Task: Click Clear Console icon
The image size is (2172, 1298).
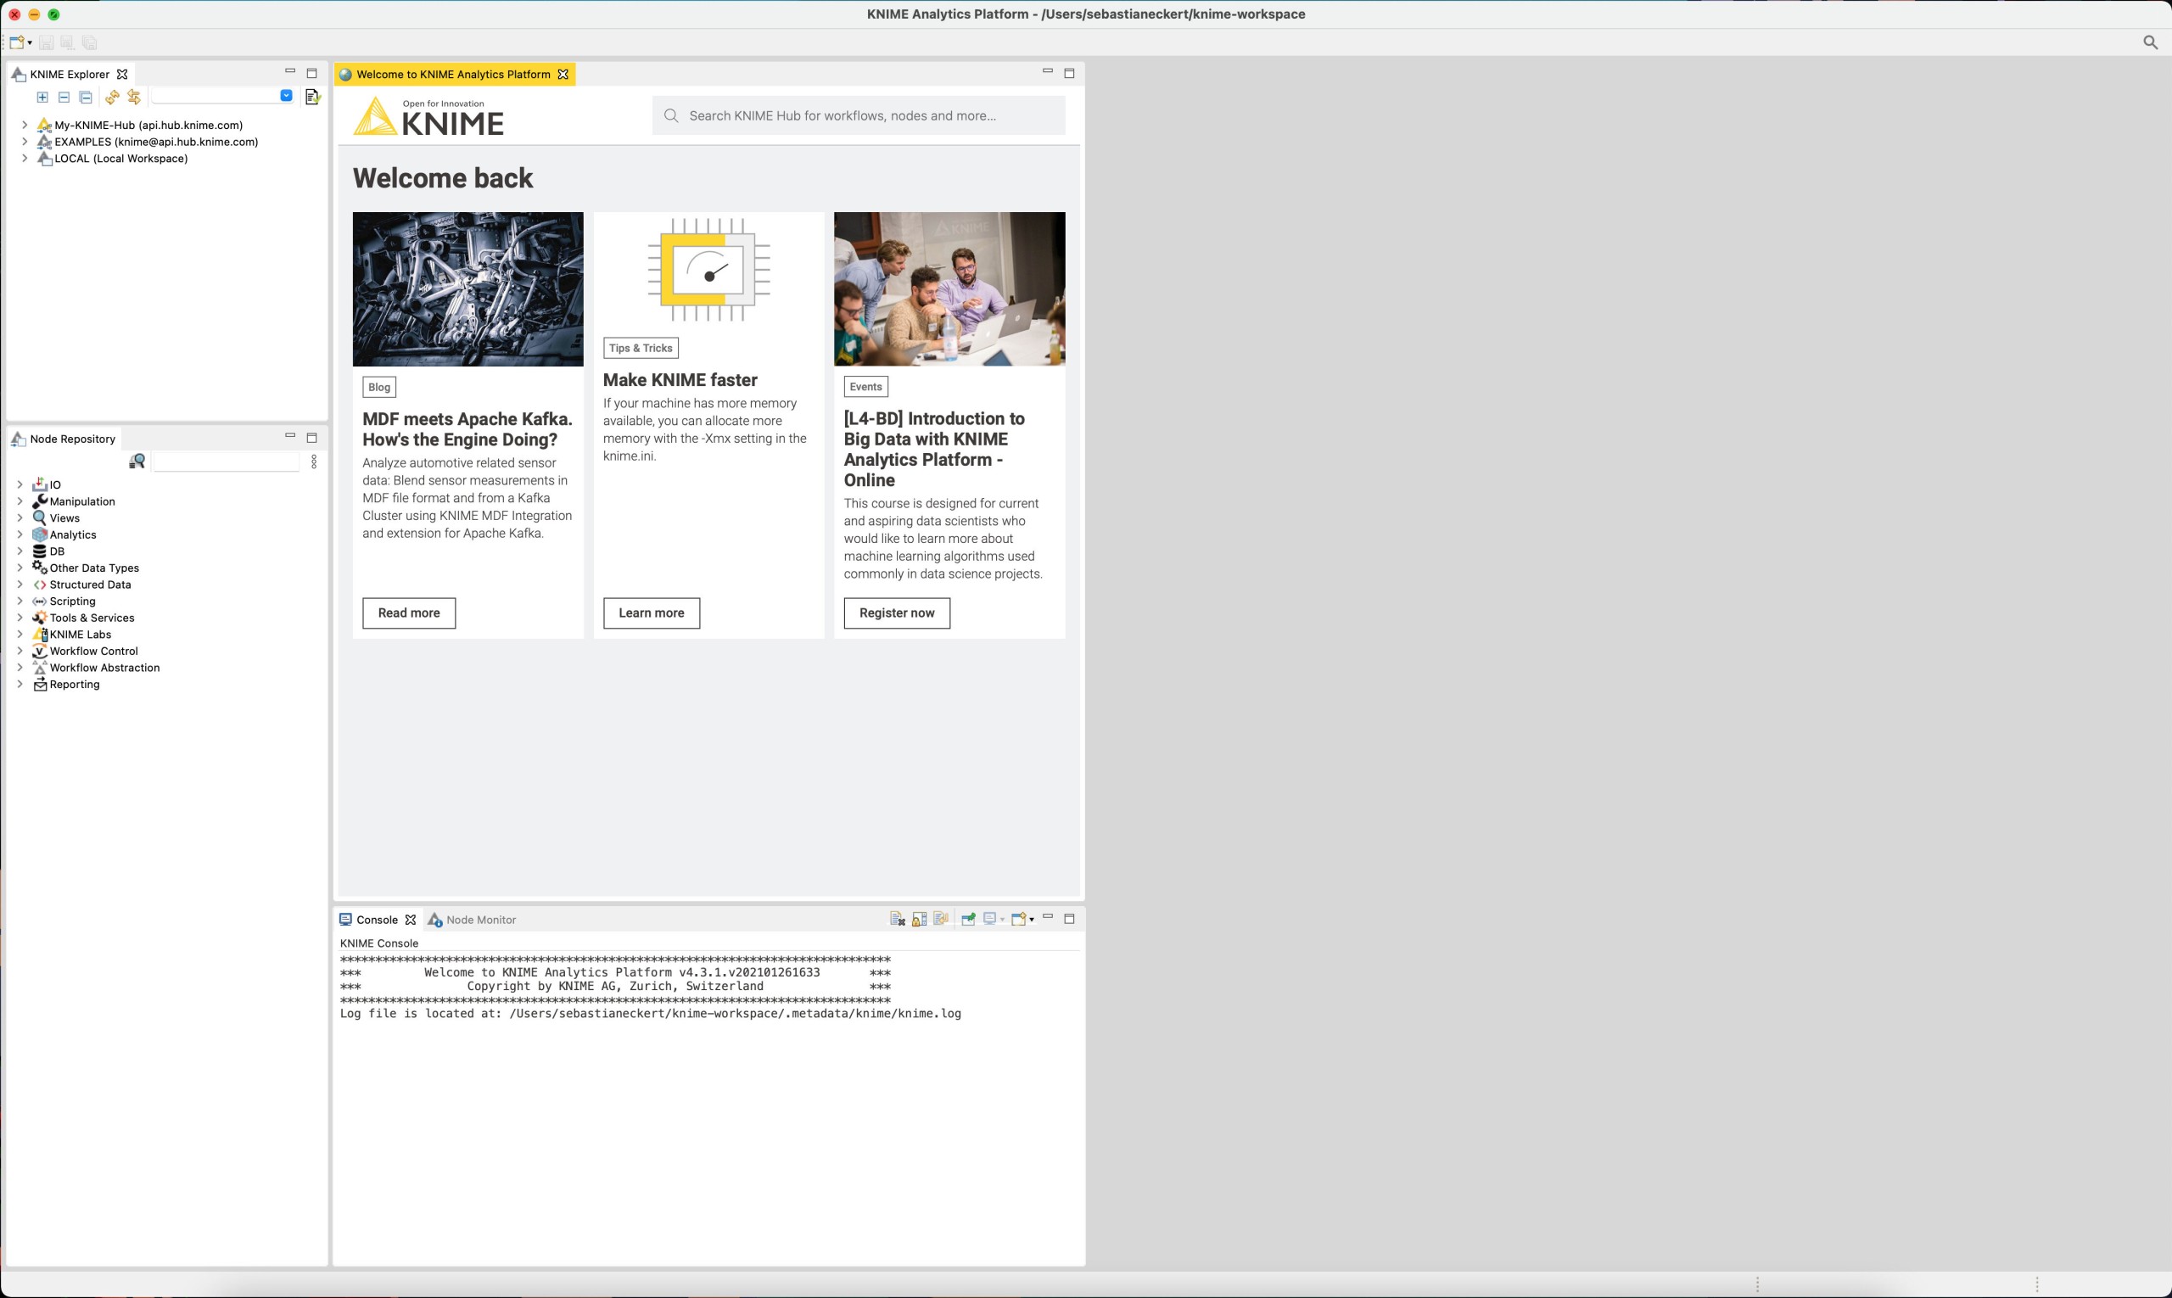Action: pos(897,920)
